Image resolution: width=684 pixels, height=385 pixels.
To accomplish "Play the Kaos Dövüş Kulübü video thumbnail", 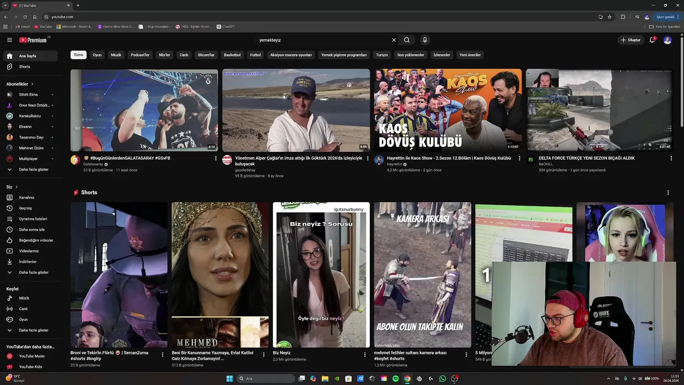I will tap(448, 110).
